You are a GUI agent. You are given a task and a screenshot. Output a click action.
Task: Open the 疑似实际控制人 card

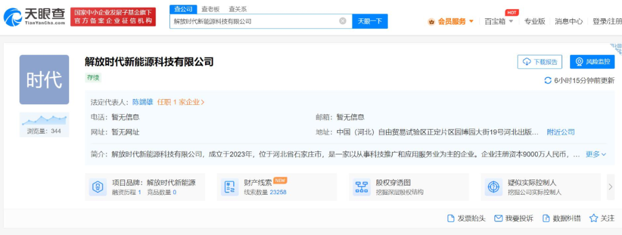(x=540, y=187)
